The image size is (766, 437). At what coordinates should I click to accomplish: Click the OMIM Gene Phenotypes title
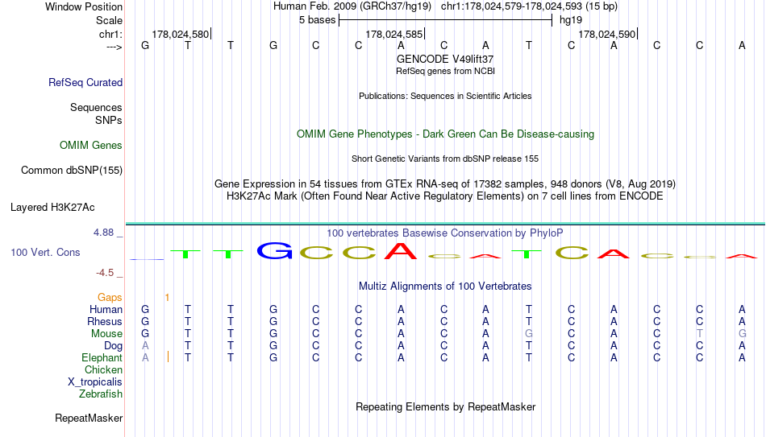point(445,134)
